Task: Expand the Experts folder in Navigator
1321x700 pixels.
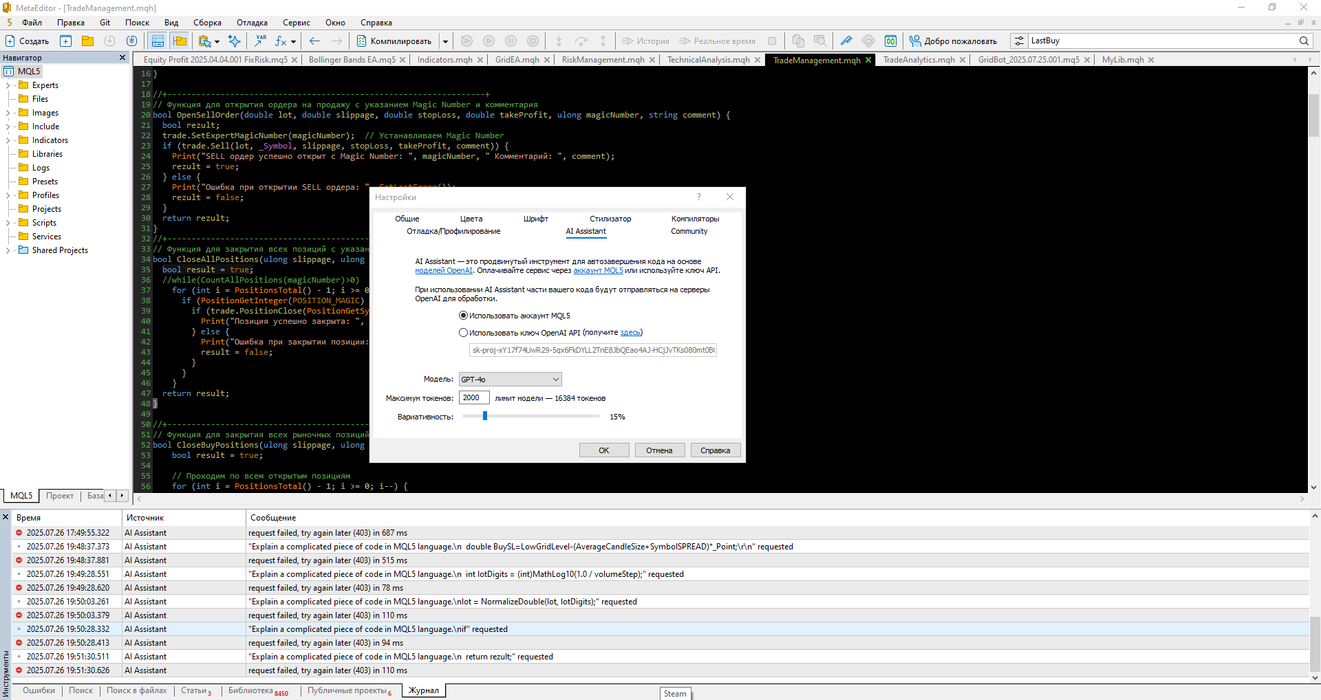Action: pos(8,85)
